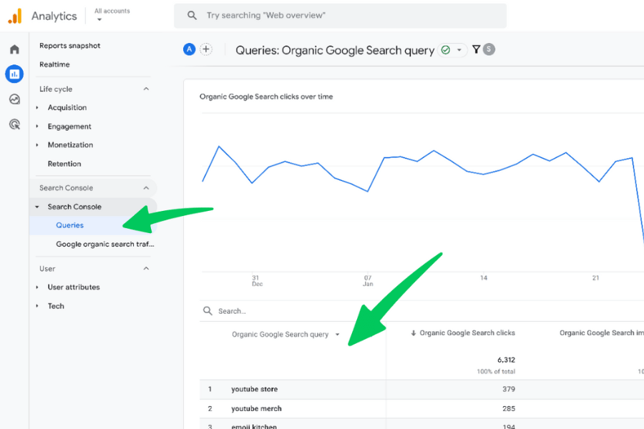Click the 'youtube merch' query row

click(x=256, y=408)
